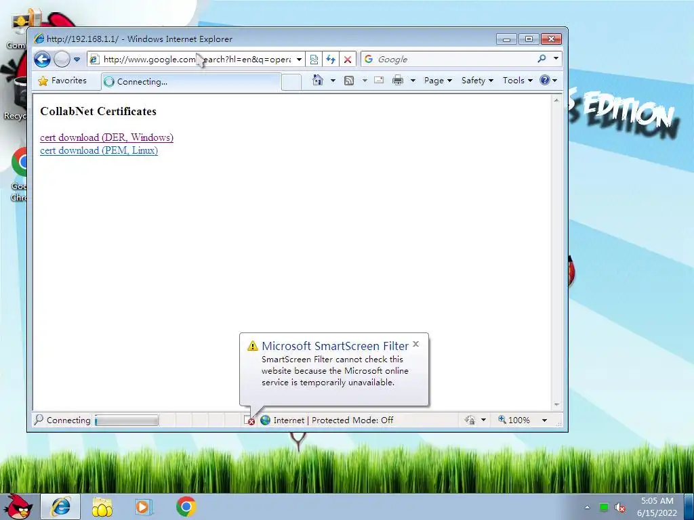This screenshot has width=694, height=520.
Task: Expand the feeds dropdown arrow
Action: 365,81
